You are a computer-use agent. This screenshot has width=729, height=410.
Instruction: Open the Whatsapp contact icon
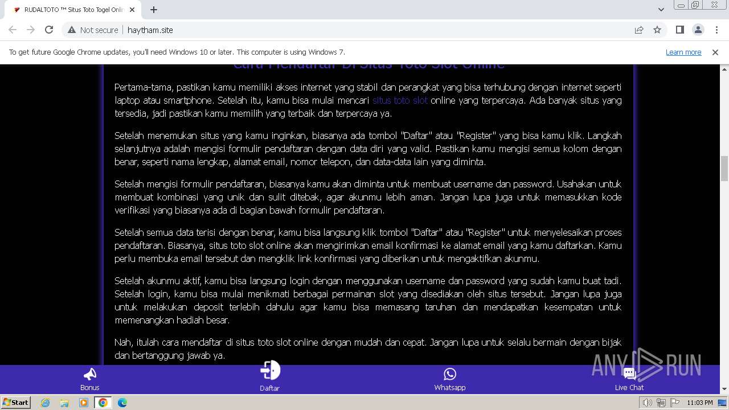[x=450, y=374]
